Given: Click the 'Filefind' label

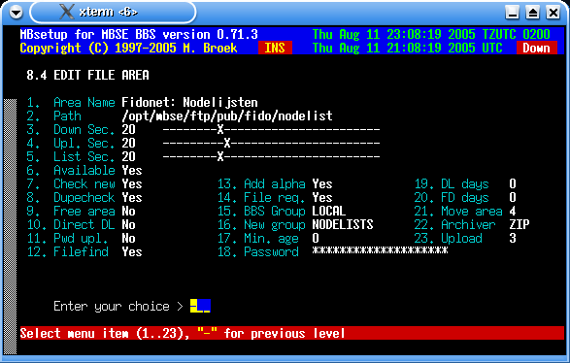Looking at the screenshot, I should click(x=81, y=251).
